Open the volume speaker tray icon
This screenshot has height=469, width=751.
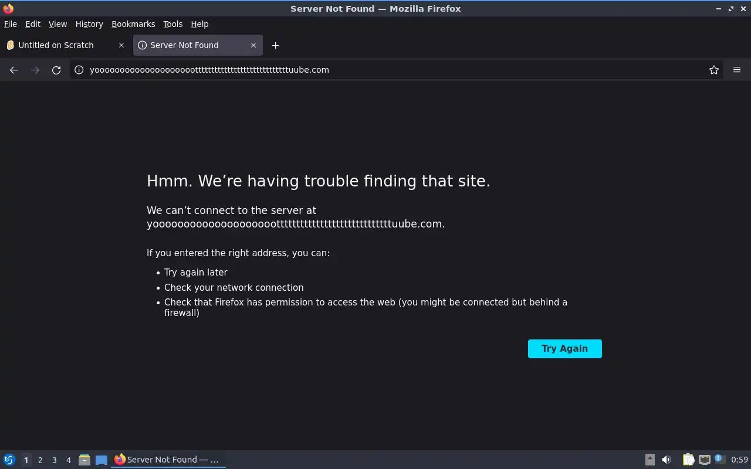(667, 460)
